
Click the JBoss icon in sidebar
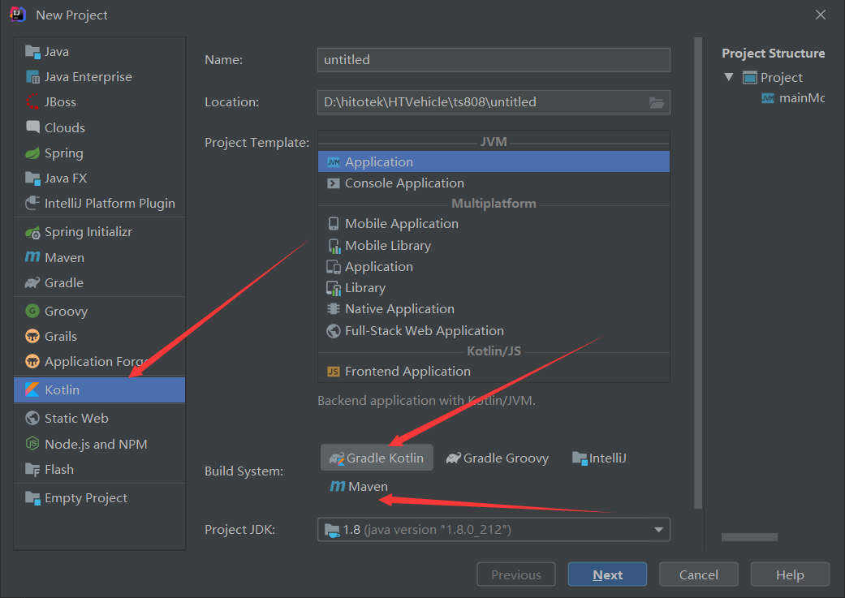click(32, 102)
